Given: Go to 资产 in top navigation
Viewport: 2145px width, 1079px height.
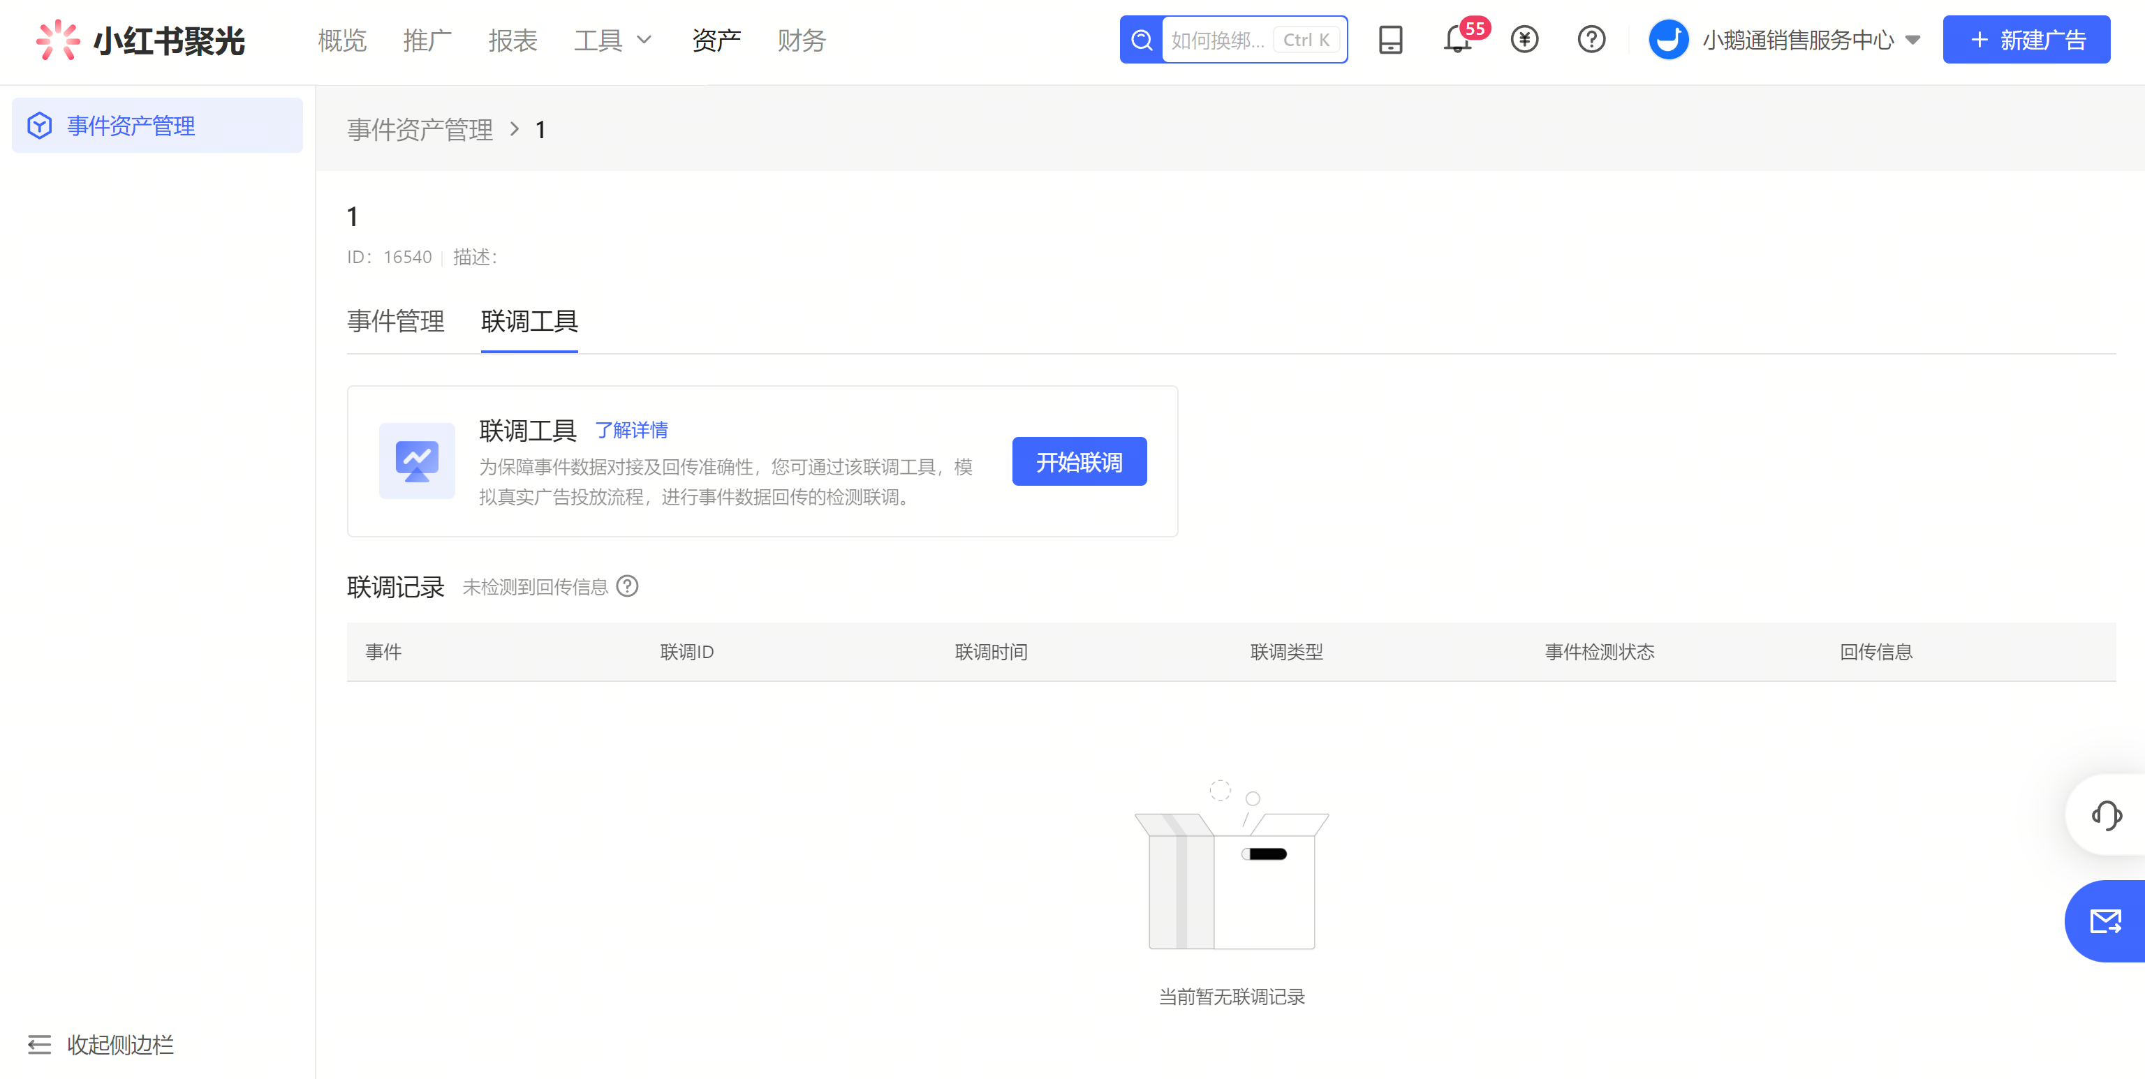Looking at the screenshot, I should point(716,40).
